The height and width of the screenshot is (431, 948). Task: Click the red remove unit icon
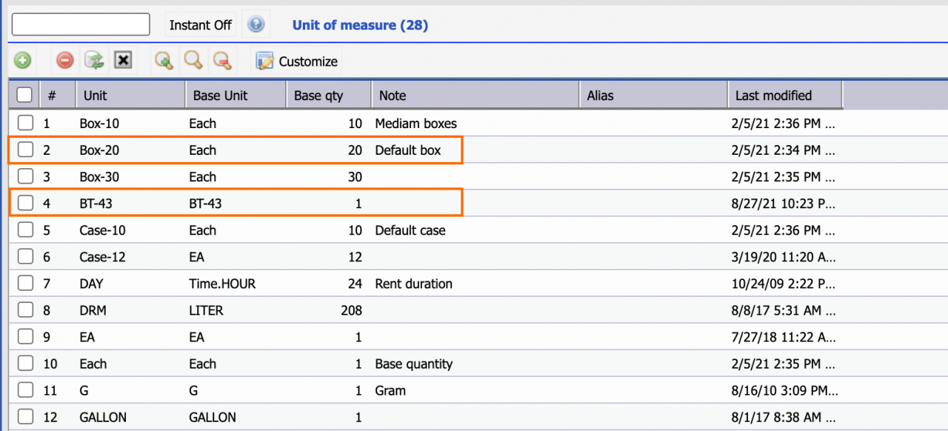tap(65, 61)
